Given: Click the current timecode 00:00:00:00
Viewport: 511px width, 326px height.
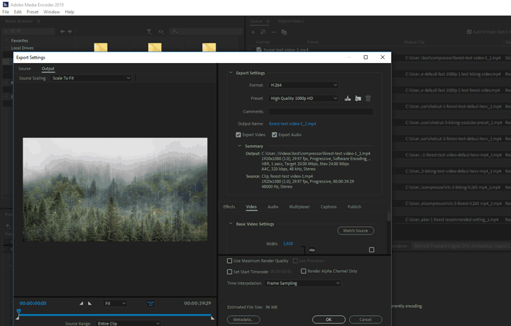Looking at the screenshot, I should 33,303.
